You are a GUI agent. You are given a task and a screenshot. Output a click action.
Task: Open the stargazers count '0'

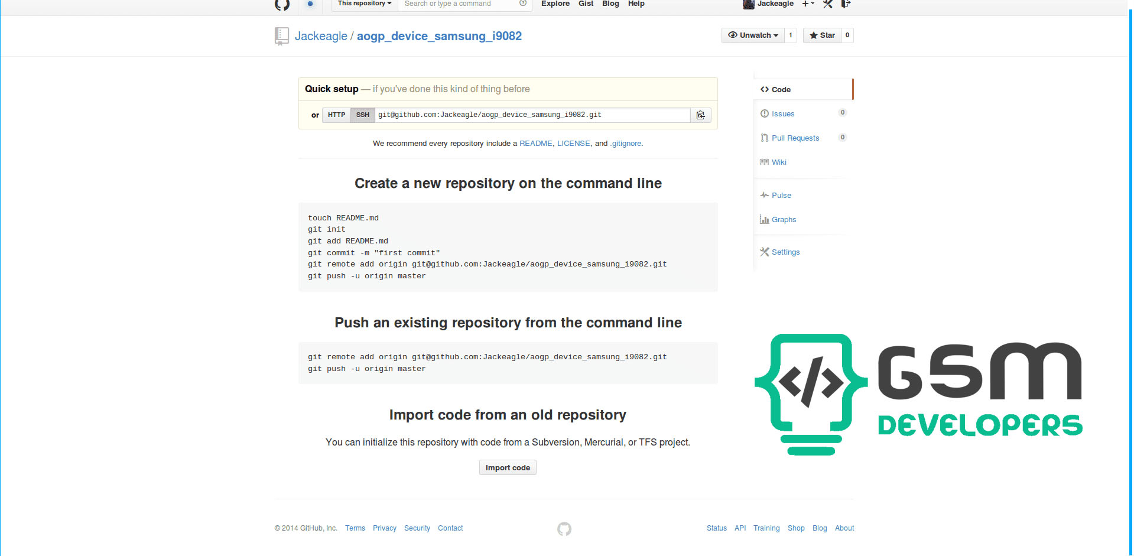pos(847,35)
